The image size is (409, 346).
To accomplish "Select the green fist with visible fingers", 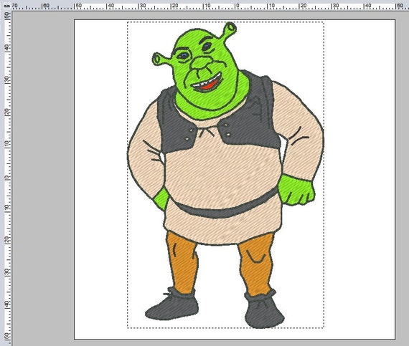I will [x=296, y=190].
